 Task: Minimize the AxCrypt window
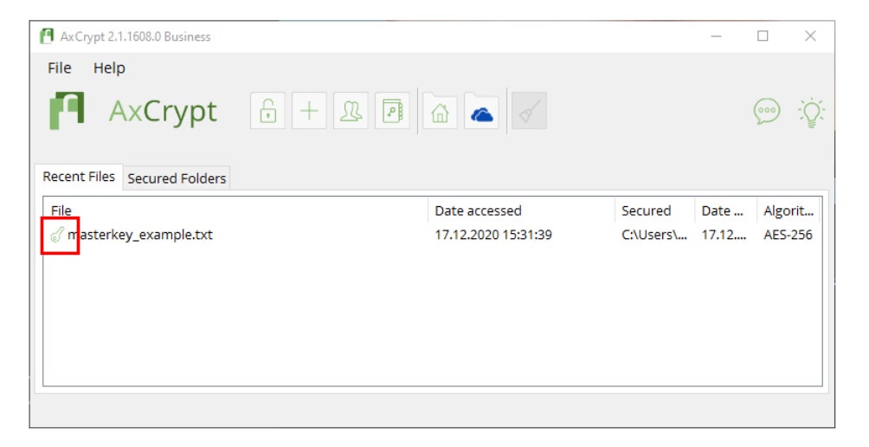(x=716, y=36)
